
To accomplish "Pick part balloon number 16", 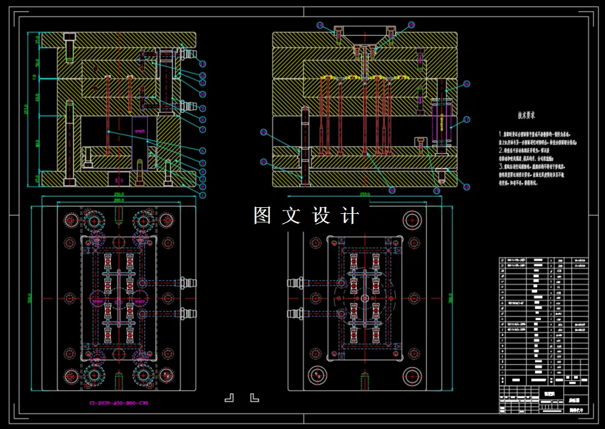I will [466, 84].
